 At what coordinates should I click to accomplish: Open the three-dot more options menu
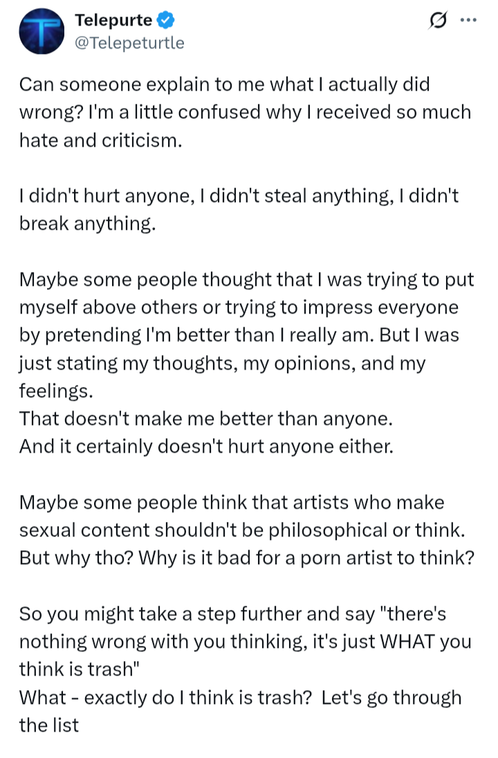coord(468,20)
